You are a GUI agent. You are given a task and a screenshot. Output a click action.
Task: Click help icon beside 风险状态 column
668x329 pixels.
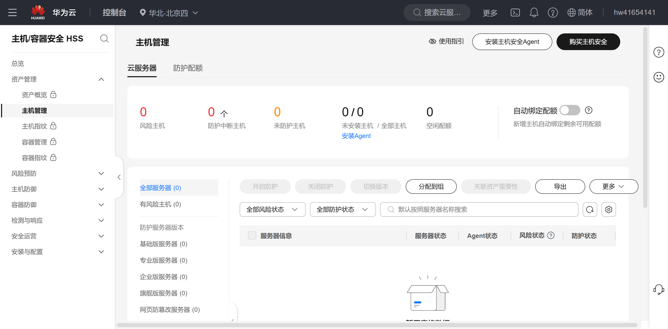pos(551,236)
